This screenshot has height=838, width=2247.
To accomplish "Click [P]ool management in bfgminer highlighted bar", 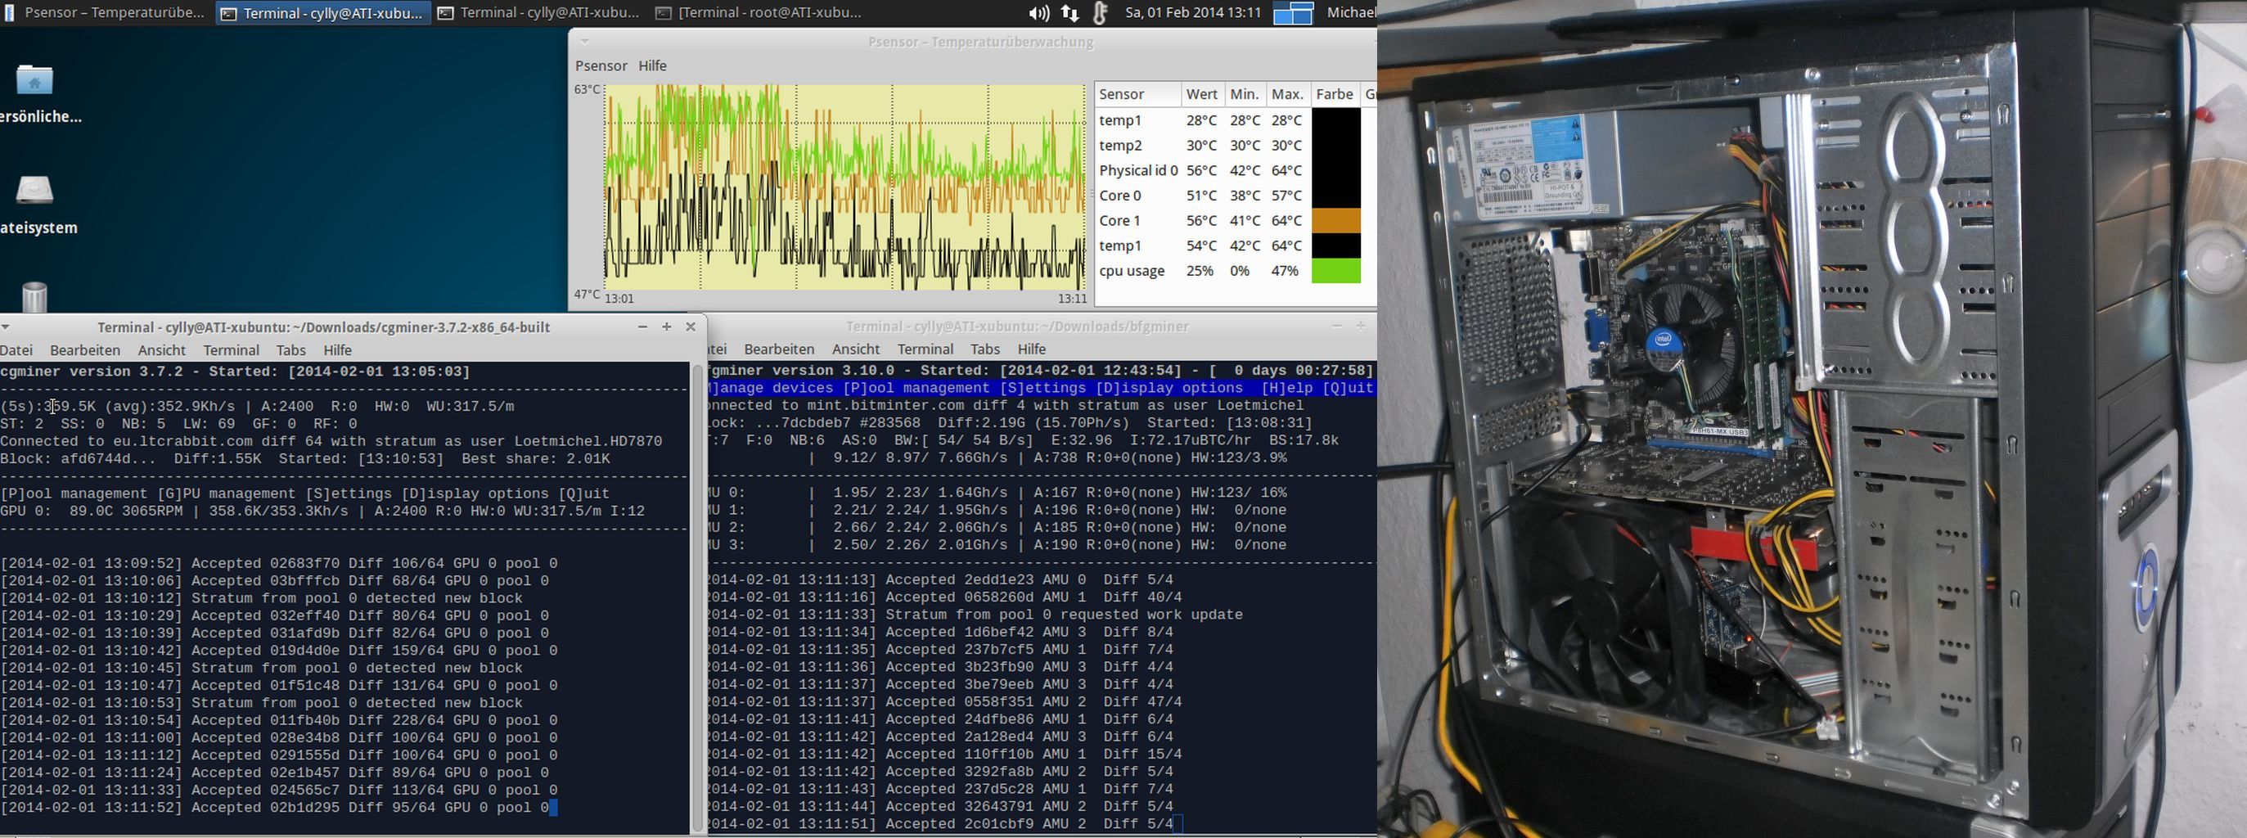I will pos(916,388).
